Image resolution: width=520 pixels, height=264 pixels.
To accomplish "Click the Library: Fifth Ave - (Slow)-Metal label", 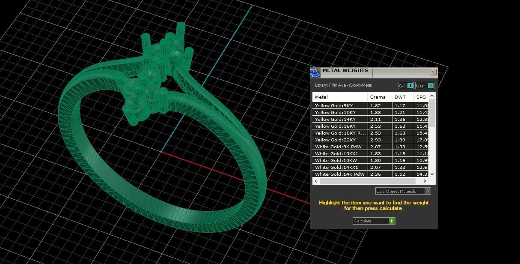I will tap(343, 85).
